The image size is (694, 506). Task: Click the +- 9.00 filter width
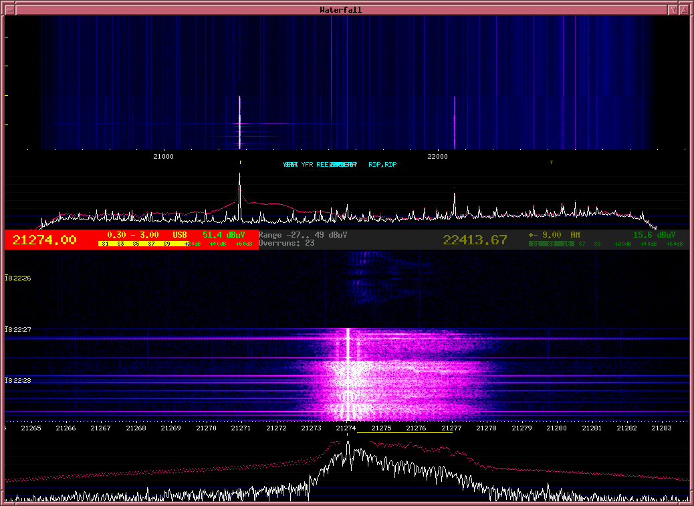coord(542,235)
